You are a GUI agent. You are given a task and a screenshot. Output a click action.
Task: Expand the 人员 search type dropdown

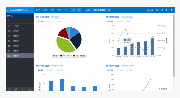tap(89, 10)
